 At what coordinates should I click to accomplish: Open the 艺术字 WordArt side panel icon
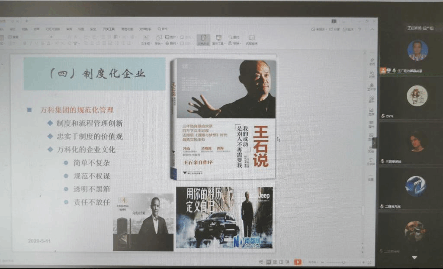tap(372, 86)
